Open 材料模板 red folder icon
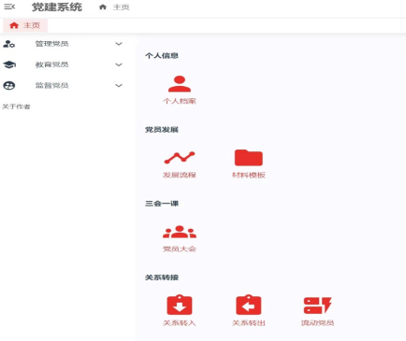This screenshot has width=406, height=341. [249, 158]
